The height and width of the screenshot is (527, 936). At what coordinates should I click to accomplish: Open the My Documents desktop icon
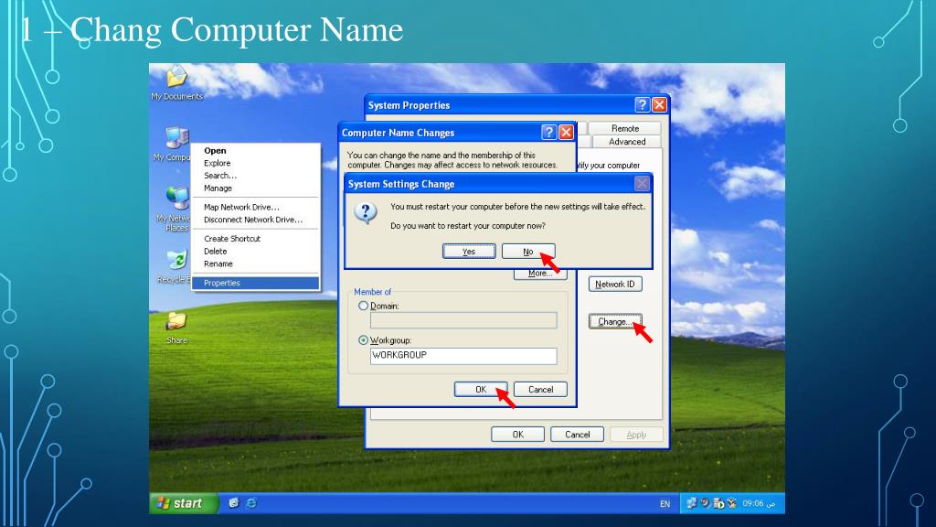[x=176, y=82]
